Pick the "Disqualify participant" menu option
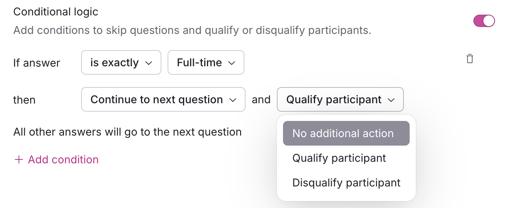 coord(346,183)
